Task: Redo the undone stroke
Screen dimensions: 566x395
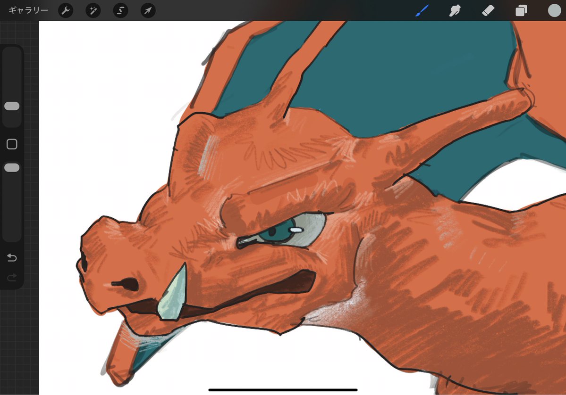Action: point(12,277)
